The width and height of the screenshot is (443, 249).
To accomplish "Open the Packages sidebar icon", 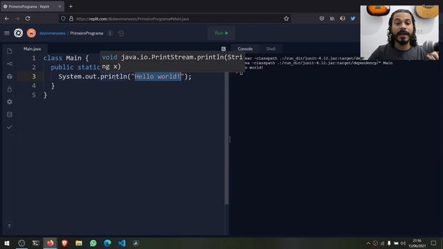I will 9,77.
